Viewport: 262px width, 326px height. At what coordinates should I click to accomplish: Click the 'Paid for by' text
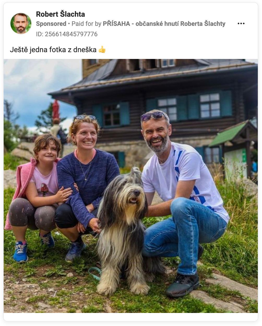86,24
